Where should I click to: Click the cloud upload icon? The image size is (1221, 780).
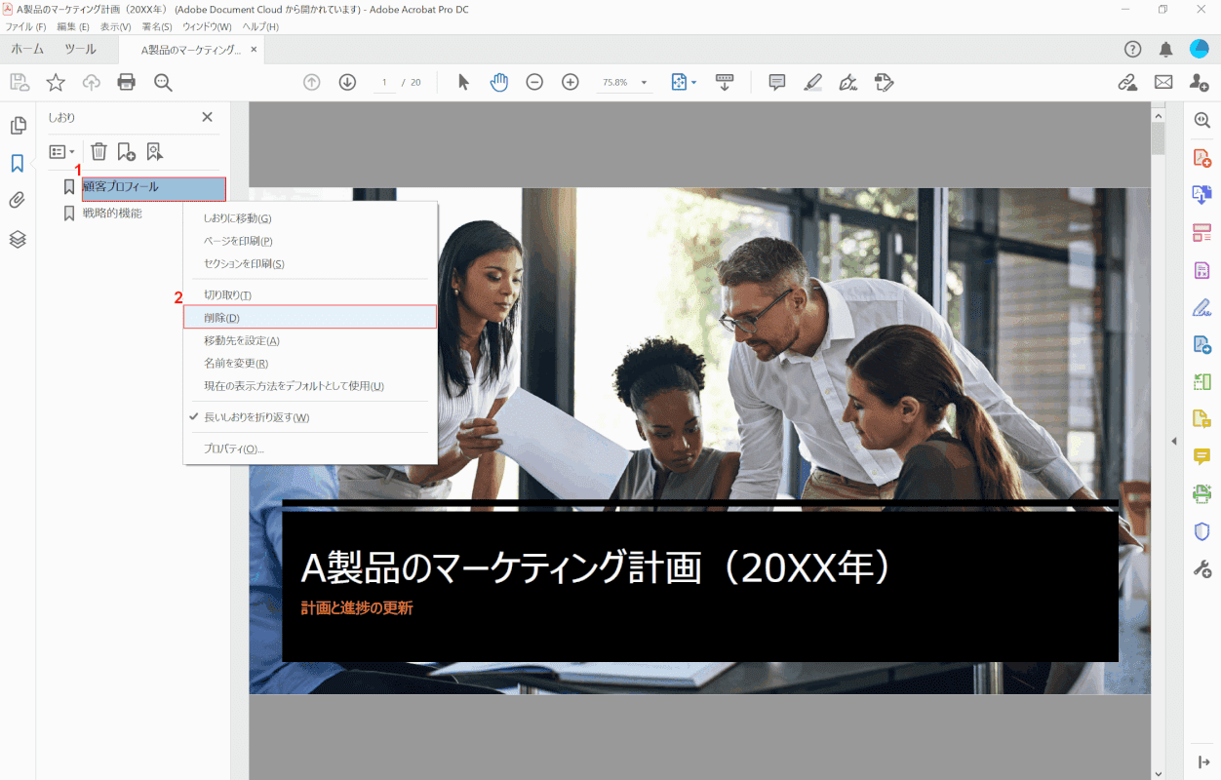(91, 83)
